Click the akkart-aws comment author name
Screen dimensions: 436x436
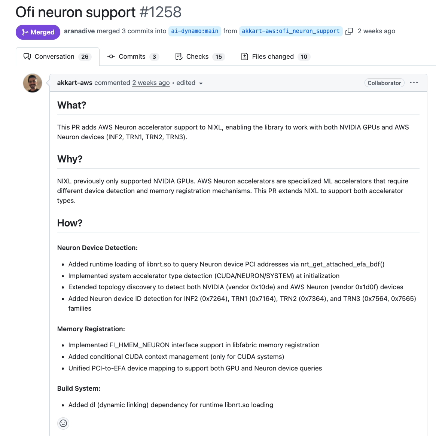[x=74, y=83]
